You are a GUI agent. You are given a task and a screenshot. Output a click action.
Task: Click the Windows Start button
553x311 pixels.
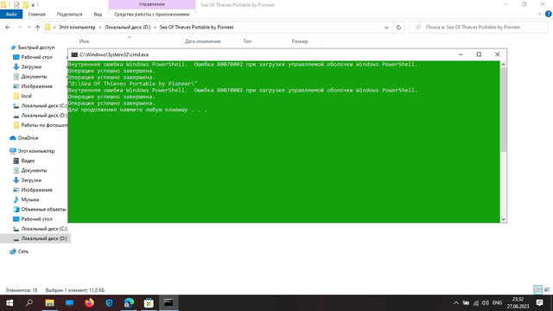pyautogui.click(x=10, y=302)
